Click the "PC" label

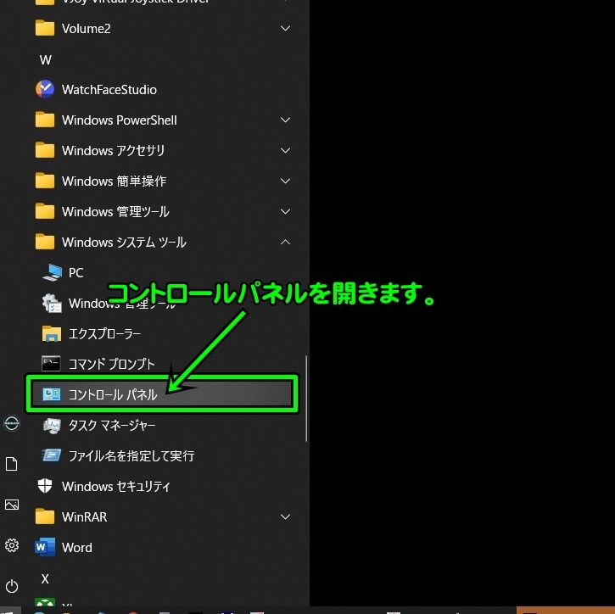point(75,272)
